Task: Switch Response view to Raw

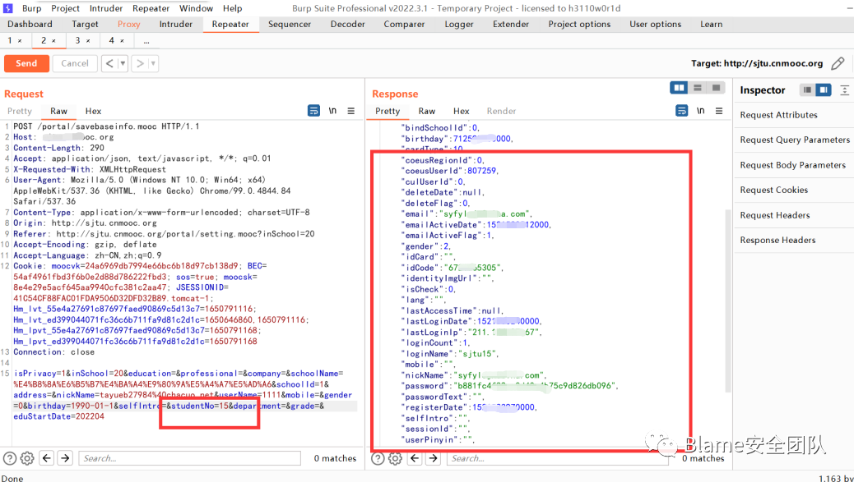Action: 426,111
